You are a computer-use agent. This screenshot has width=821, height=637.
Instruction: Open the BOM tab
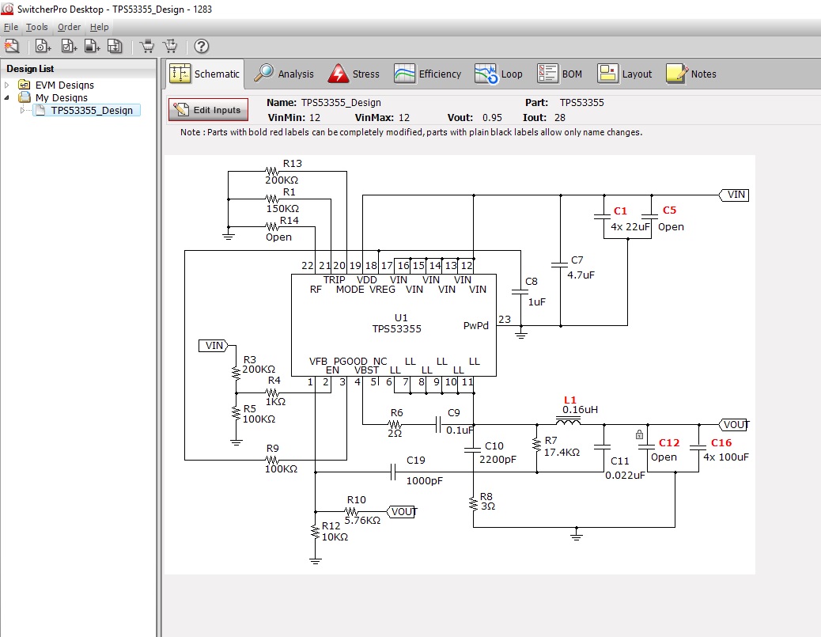pyautogui.click(x=559, y=74)
